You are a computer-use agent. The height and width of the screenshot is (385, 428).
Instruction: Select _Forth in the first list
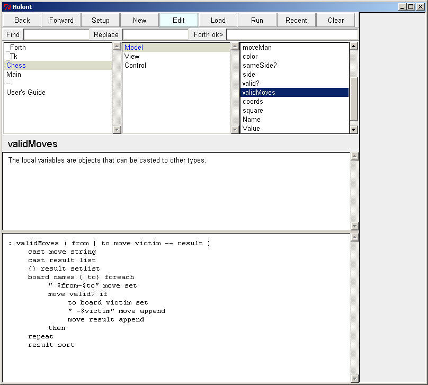pos(16,48)
